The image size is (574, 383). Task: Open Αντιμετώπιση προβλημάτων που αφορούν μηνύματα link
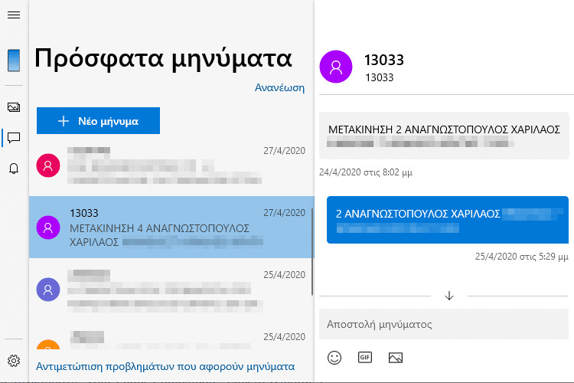[165, 366]
